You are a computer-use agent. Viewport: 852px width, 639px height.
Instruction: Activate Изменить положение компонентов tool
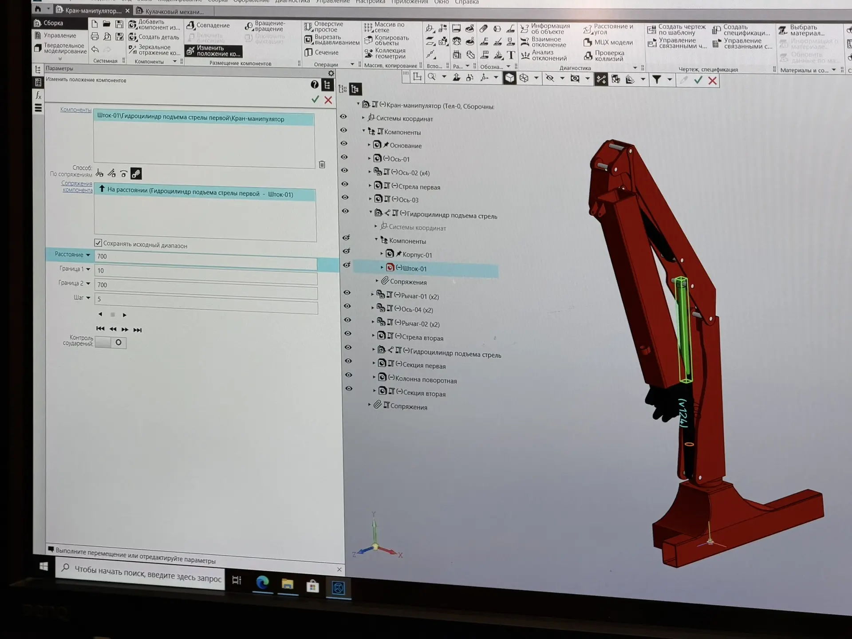213,51
